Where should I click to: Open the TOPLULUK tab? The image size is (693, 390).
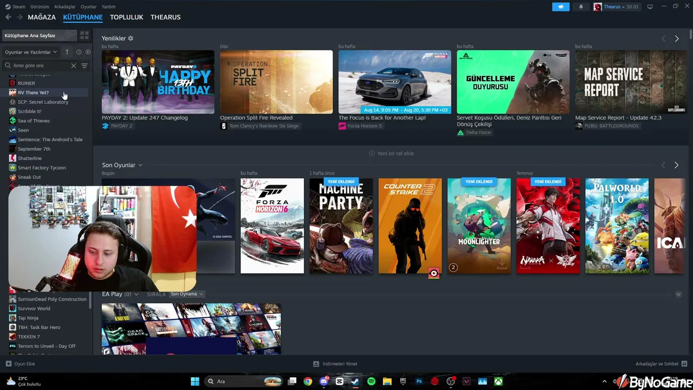127,17
